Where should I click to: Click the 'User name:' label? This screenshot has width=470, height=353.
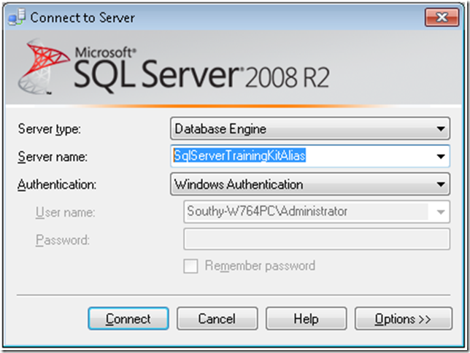pos(66,212)
